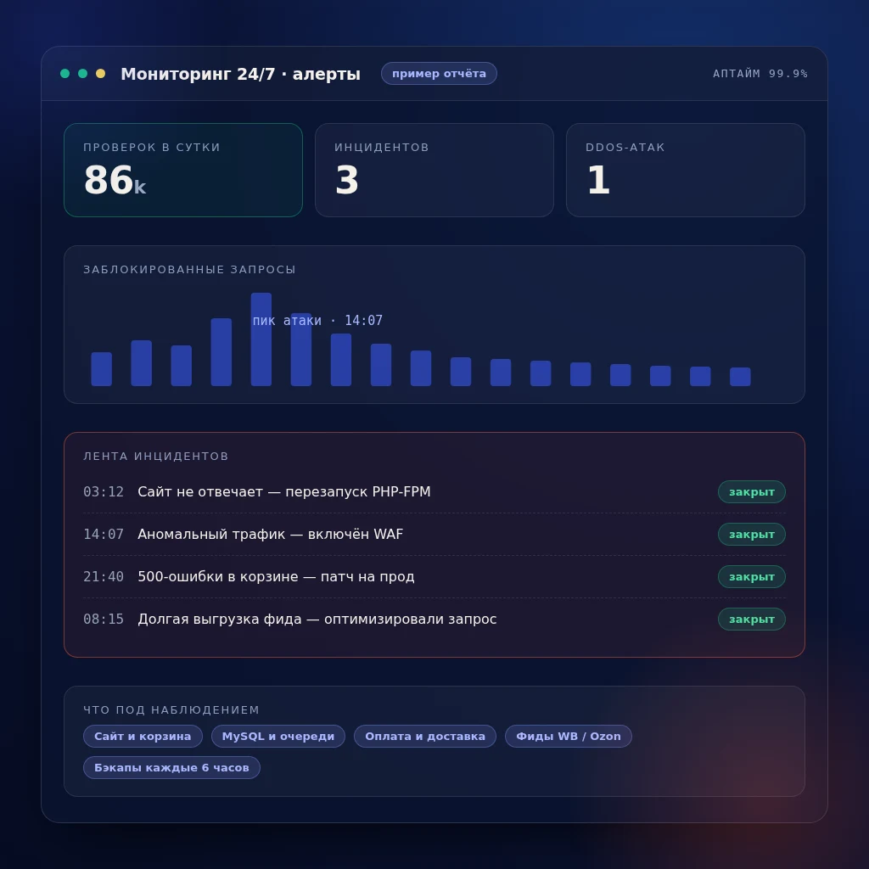The width and height of the screenshot is (869, 869).
Task: Open incident 'Долгая выгрузка фида — оптимизировали запрос'
Action: click(434, 619)
